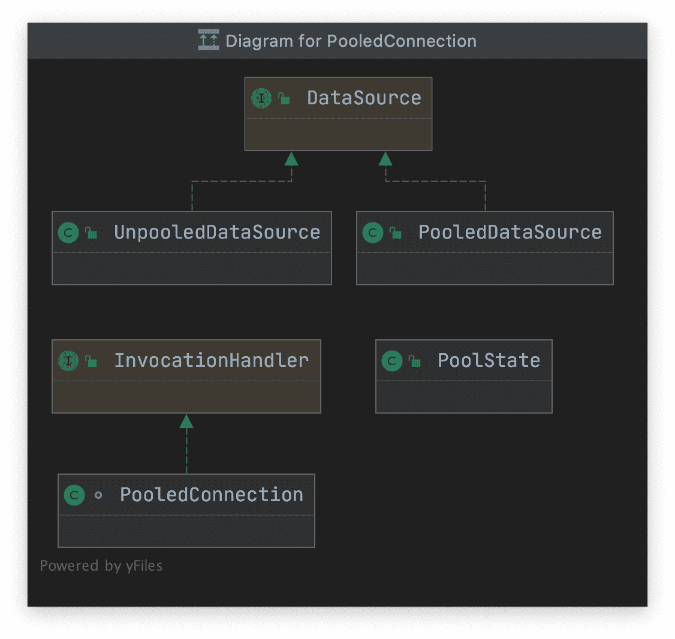Click the class icon on the UnpooledDataSource node
The width and height of the screenshot is (675, 639).
click(68, 233)
